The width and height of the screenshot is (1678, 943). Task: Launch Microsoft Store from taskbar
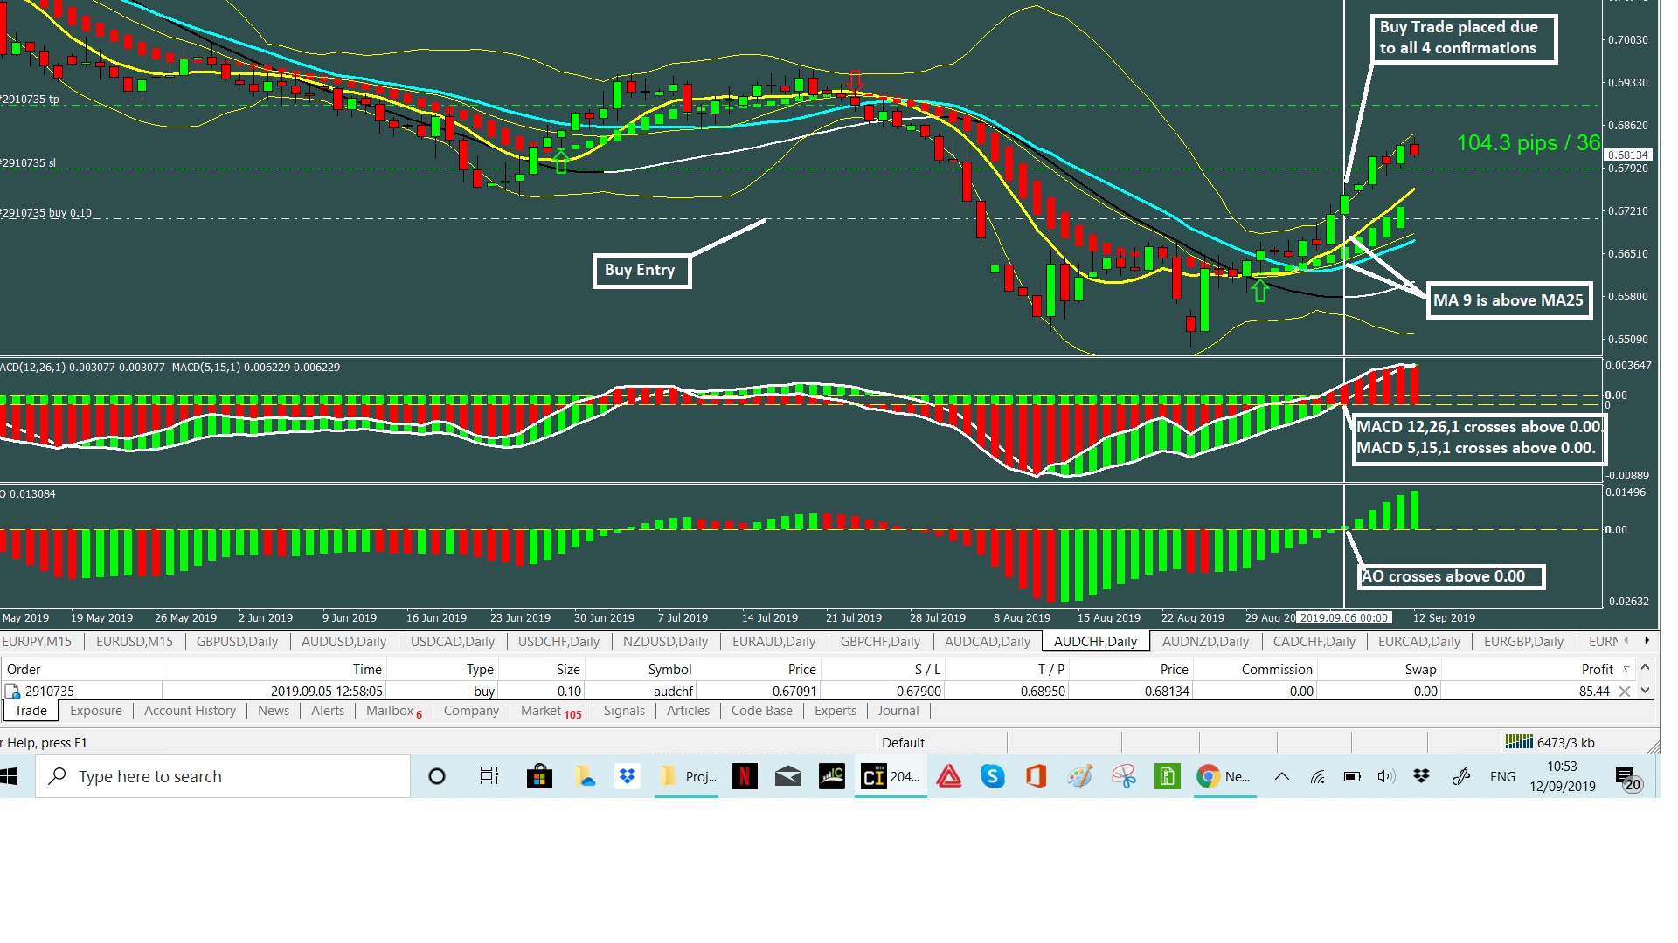[539, 776]
